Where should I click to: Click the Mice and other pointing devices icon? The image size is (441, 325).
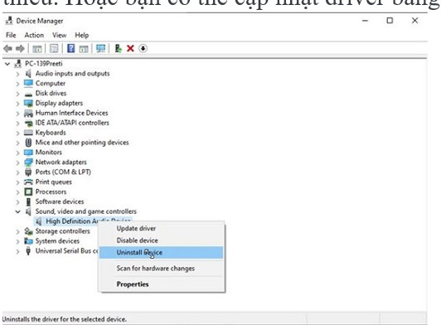pyautogui.click(x=28, y=143)
